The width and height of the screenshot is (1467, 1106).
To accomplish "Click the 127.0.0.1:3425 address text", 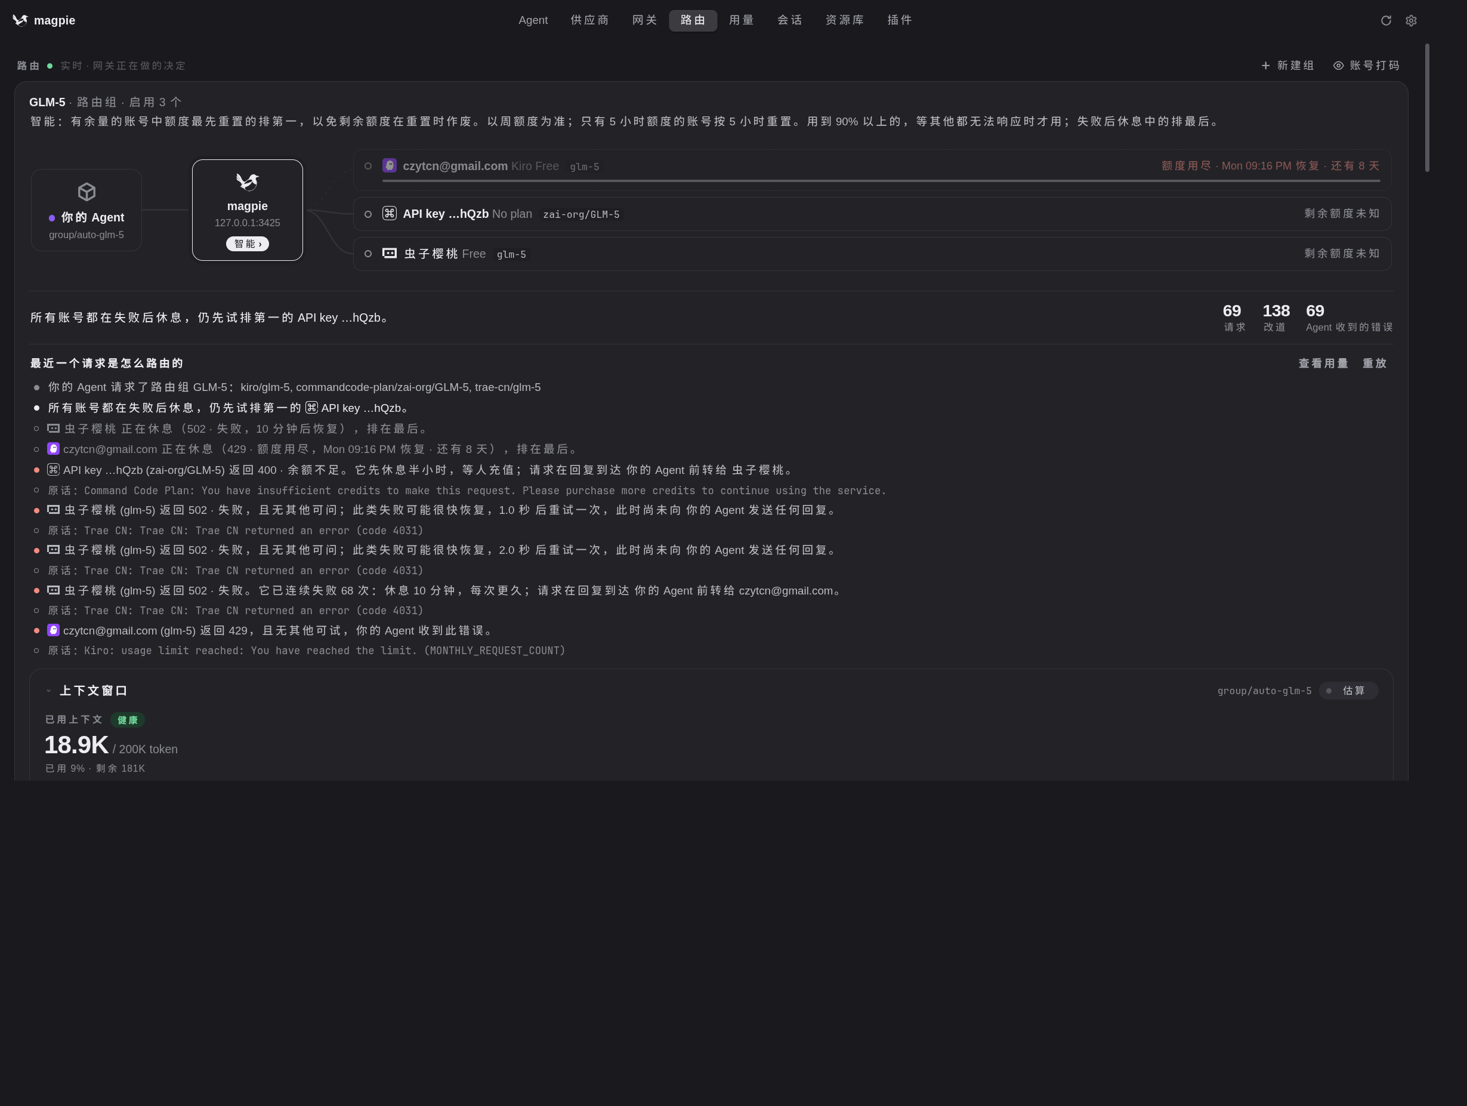I will tap(248, 223).
